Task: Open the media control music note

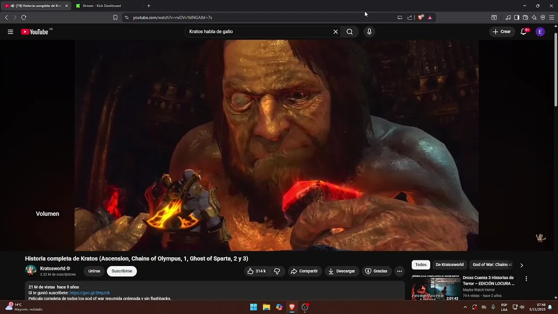Action: coord(508,17)
